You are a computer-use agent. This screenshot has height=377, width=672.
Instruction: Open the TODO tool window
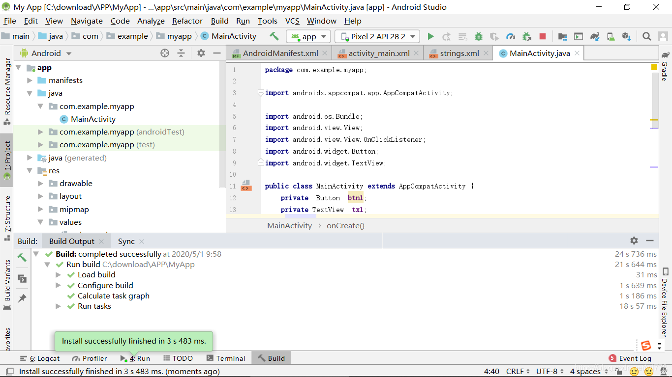[x=178, y=358]
